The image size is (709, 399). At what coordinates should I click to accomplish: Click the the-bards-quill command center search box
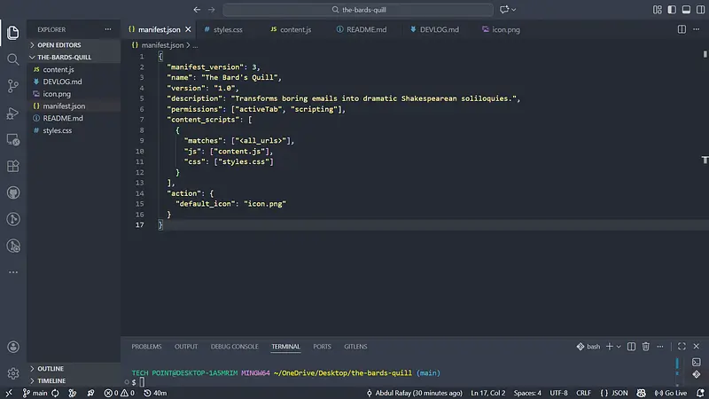pyautogui.click(x=359, y=10)
